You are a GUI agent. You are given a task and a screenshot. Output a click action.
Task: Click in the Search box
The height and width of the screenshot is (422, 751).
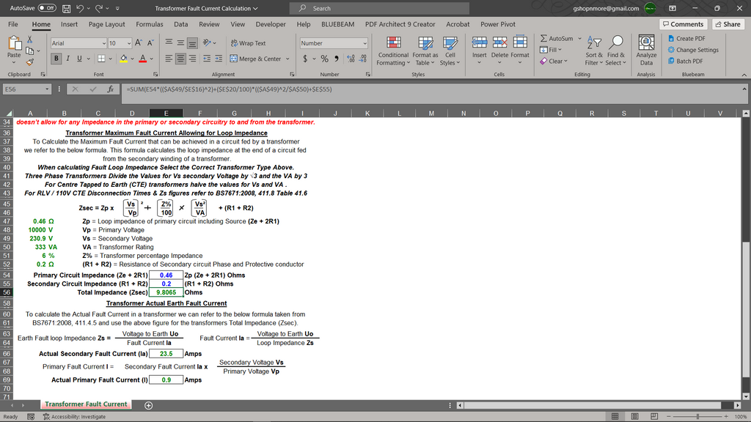click(379, 9)
